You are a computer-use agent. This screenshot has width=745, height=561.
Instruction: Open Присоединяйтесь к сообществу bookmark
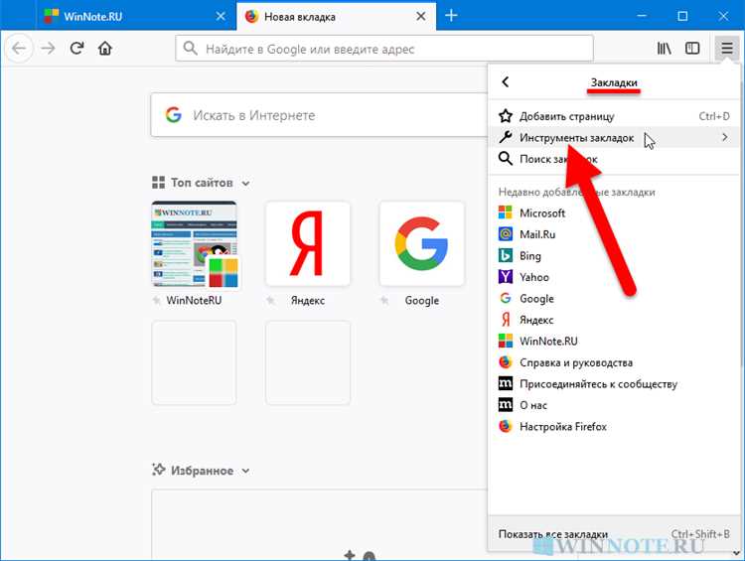pos(614,384)
